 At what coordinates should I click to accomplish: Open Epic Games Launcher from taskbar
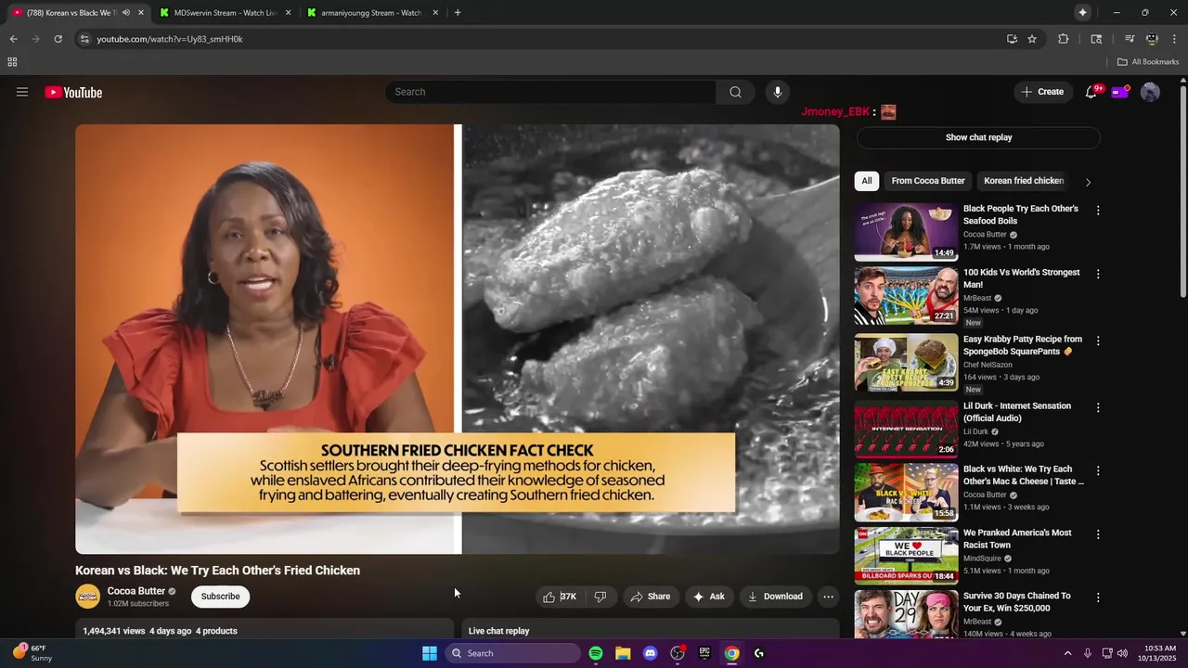[x=704, y=653]
